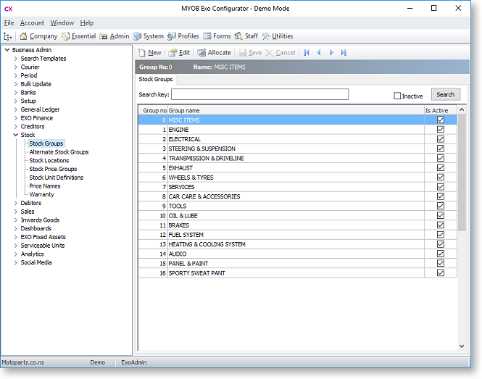The image size is (482, 379).
Task: Open the Account menu
Action: pyautogui.click(x=32, y=23)
